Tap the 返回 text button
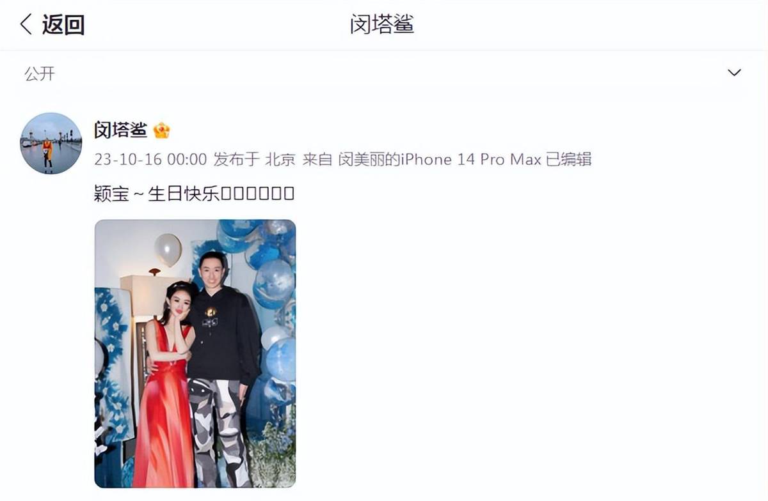 [63, 25]
